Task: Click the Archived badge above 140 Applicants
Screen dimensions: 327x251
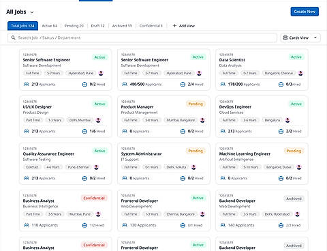Action: [x=294, y=198]
